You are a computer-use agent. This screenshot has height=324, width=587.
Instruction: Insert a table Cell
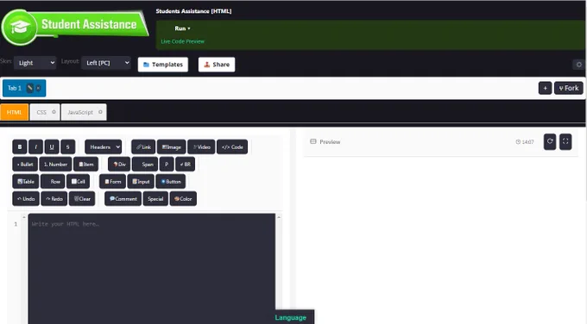79,182
